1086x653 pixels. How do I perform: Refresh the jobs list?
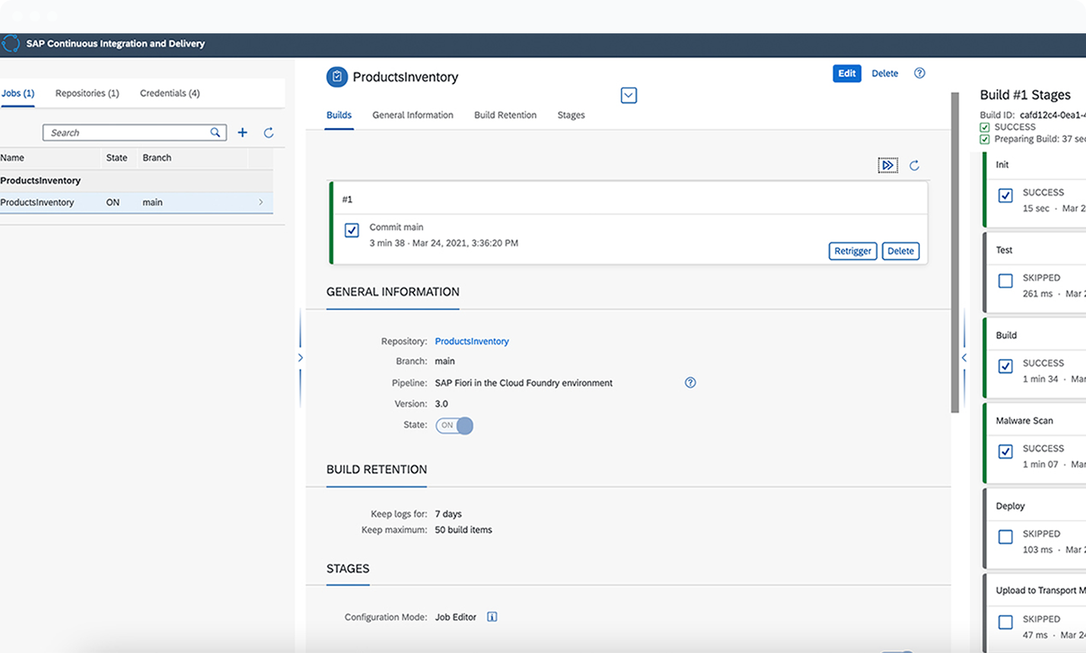(x=269, y=133)
